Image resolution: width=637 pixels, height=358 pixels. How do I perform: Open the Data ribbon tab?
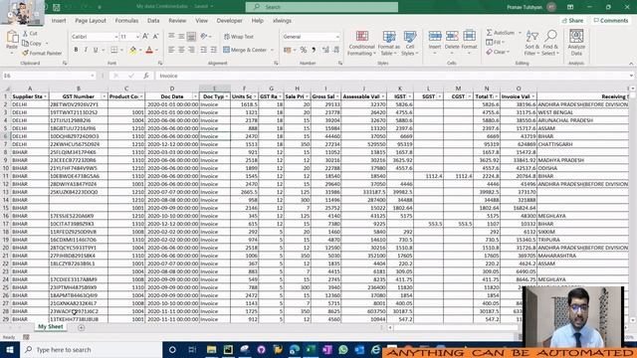coord(153,20)
